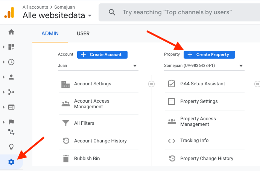Viewport: 260px width, 171px height.
Task: Open Discover lightbulb icon in sidebar
Action: pyautogui.click(x=11, y=147)
